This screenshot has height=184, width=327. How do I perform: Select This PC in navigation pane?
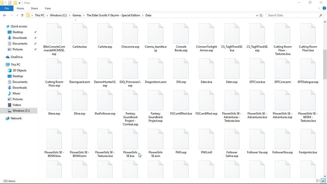coord(15,65)
